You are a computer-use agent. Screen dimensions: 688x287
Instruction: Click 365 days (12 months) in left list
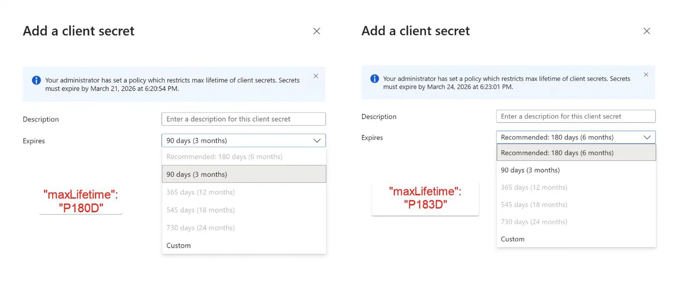[244, 192]
